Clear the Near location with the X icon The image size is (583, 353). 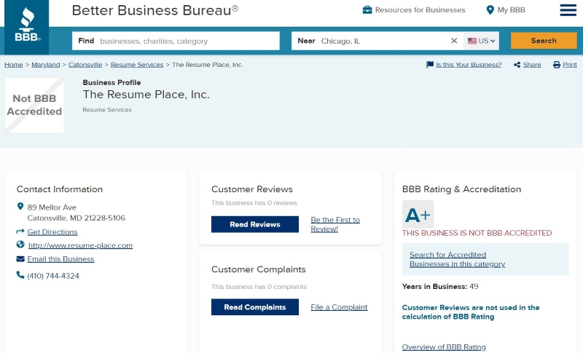(454, 41)
